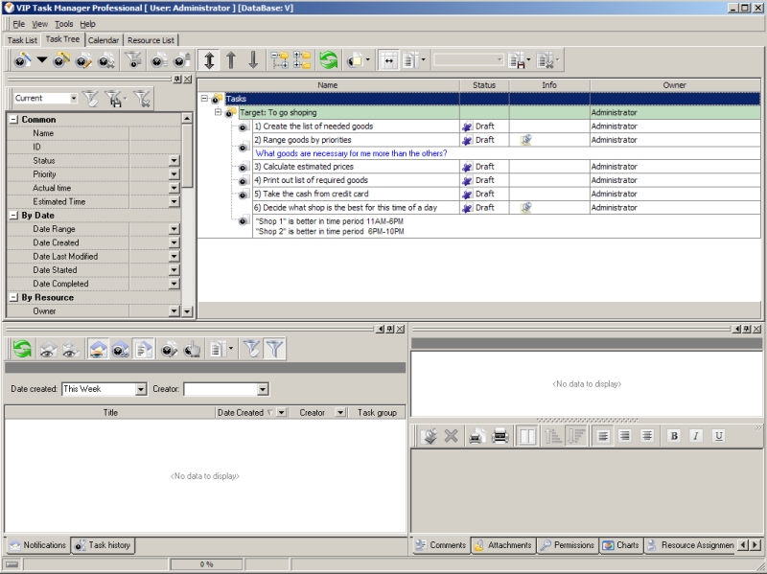This screenshot has height=574, width=767.
Task: Click the filter panel scroll-down arrow
Action: click(187, 311)
